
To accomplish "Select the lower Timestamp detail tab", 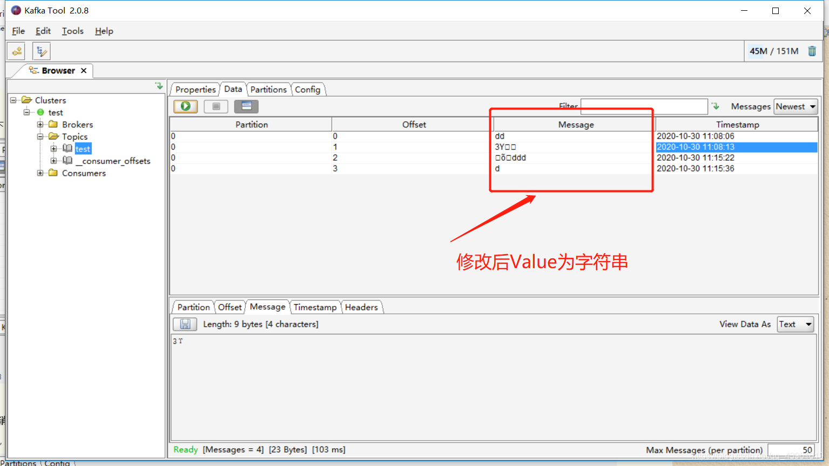I will click(x=315, y=307).
